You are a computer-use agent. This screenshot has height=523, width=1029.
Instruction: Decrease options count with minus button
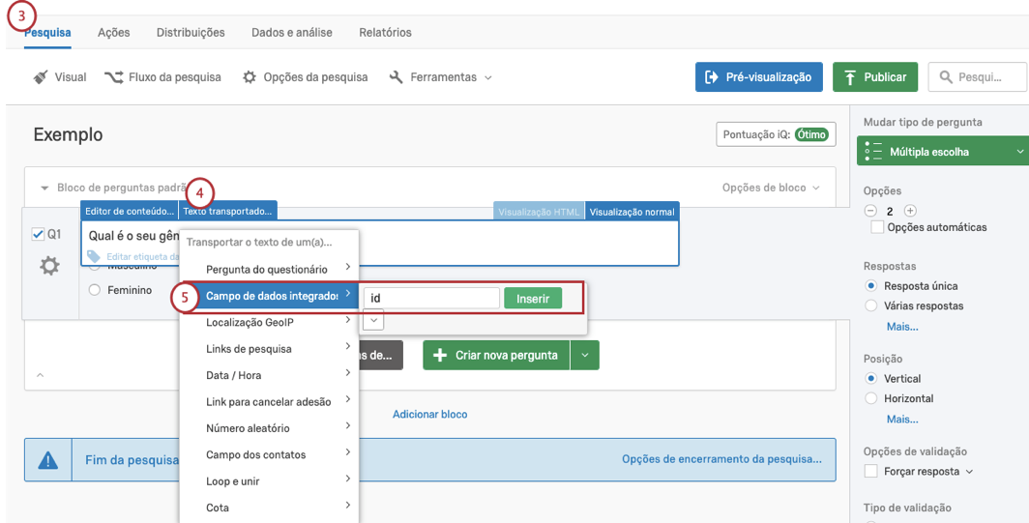click(x=870, y=212)
